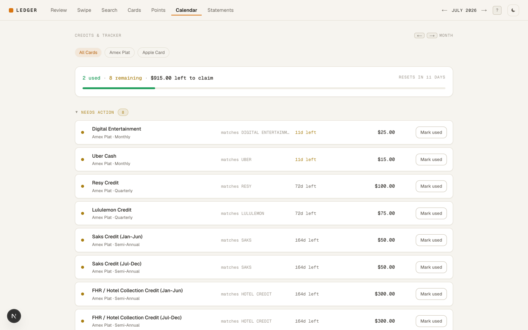Viewport: 528px width, 330px height.
Task: Click the 'matches LULULEMON' text
Action: (242, 213)
